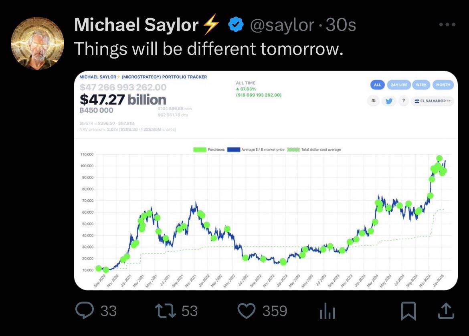Like the tweet with heart icon
Image resolution: width=469 pixels, height=336 pixels.
pyautogui.click(x=246, y=311)
